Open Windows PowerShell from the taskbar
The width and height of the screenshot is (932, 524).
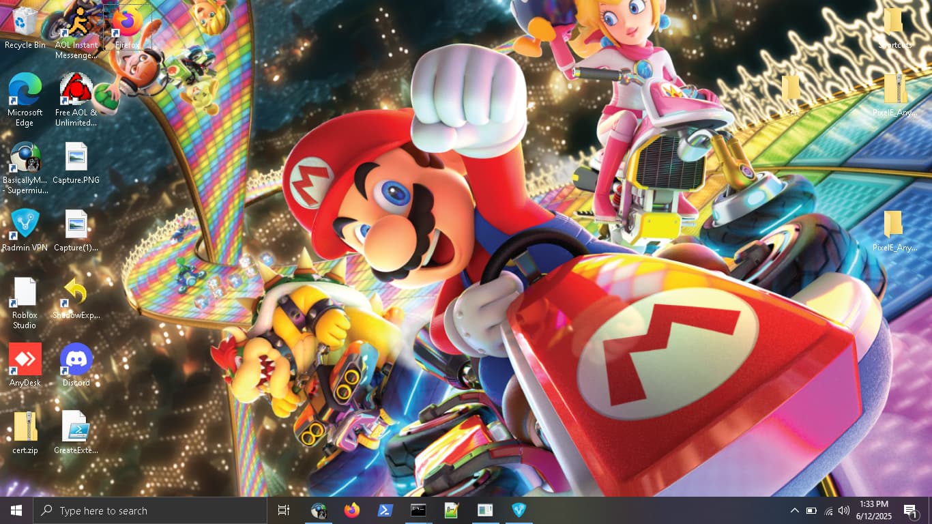coord(385,510)
